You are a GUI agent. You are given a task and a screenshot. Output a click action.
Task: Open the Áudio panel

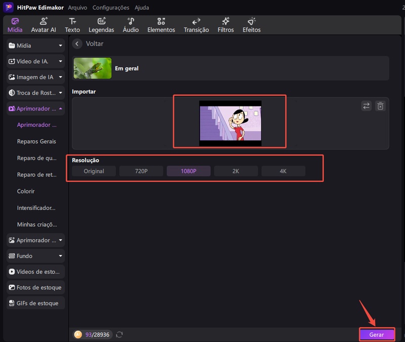131,25
